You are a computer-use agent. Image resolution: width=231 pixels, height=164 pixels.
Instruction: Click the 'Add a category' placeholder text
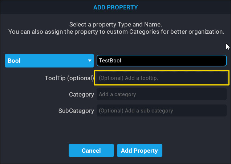(117, 94)
